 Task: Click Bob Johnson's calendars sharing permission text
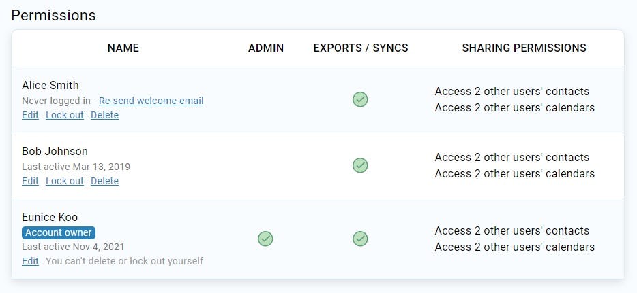[x=514, y=174]
